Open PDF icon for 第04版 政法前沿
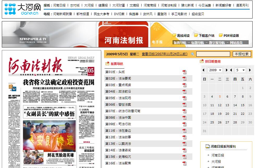Screen dimensions: 257x168 [185, 92]
